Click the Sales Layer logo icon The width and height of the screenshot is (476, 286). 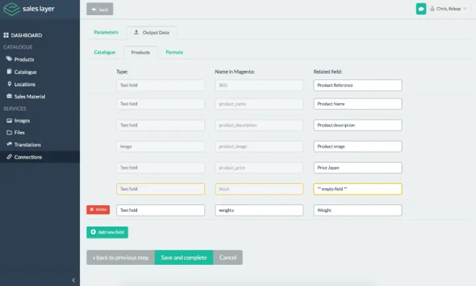[x=11, y=9]
